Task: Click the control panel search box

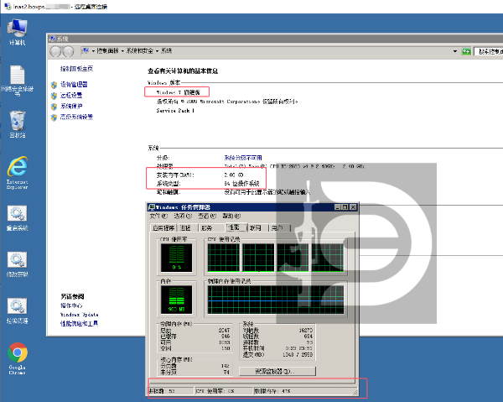Action: coord(489,51)
